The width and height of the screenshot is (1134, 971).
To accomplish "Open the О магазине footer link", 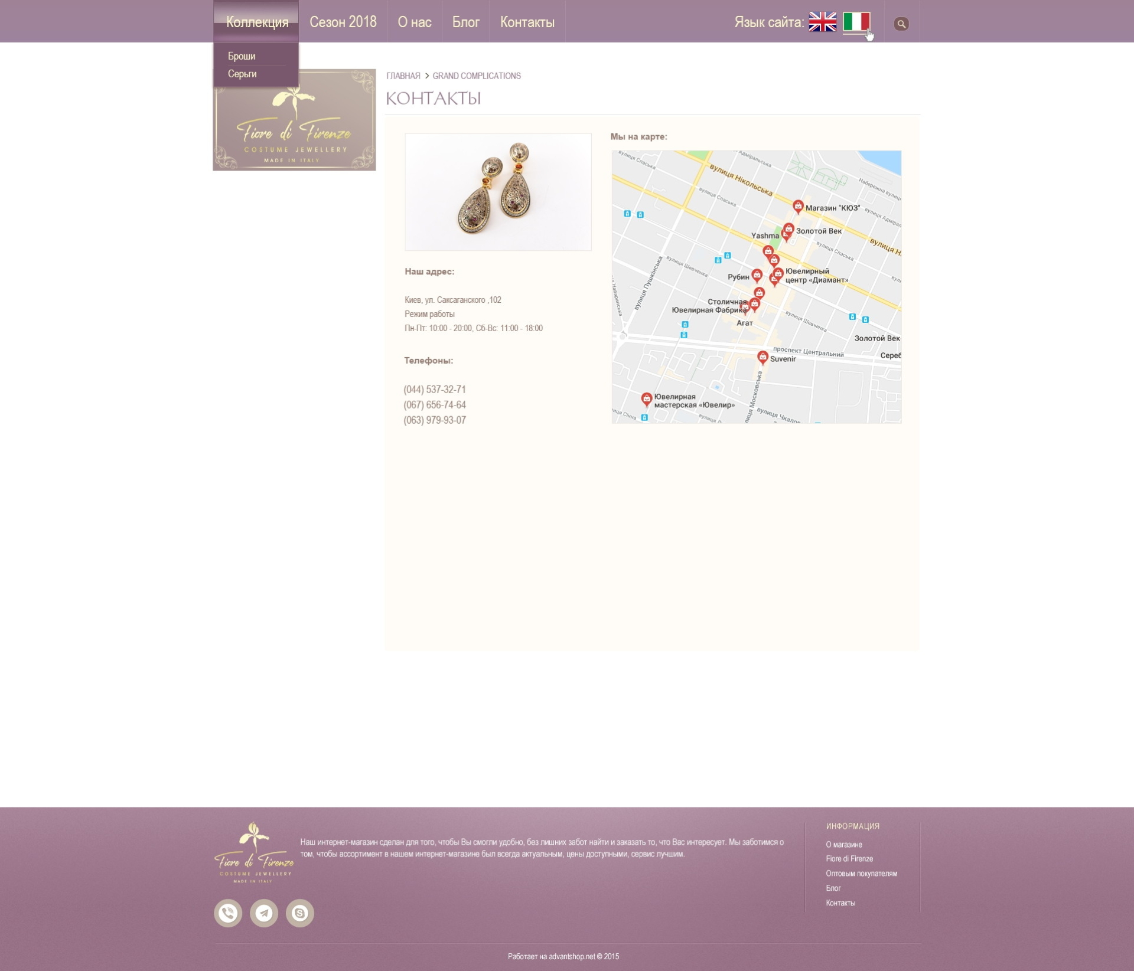I will (843, 845).
